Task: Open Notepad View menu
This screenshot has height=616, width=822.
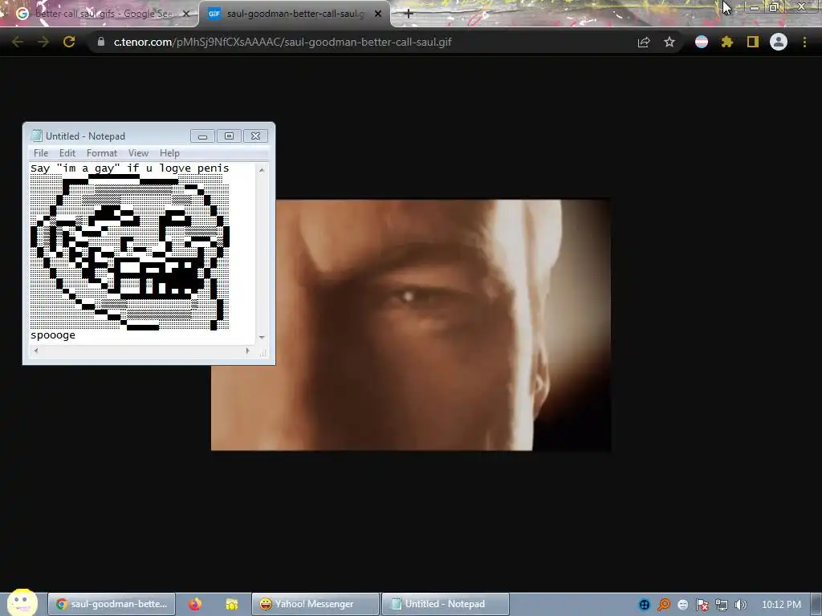Action: point(138,153)
